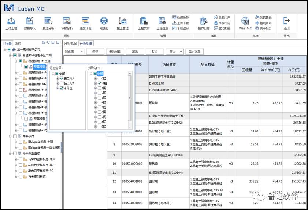308x210 pixels.
Task: Expand the 5层 floor node
Action: point(96,107)
